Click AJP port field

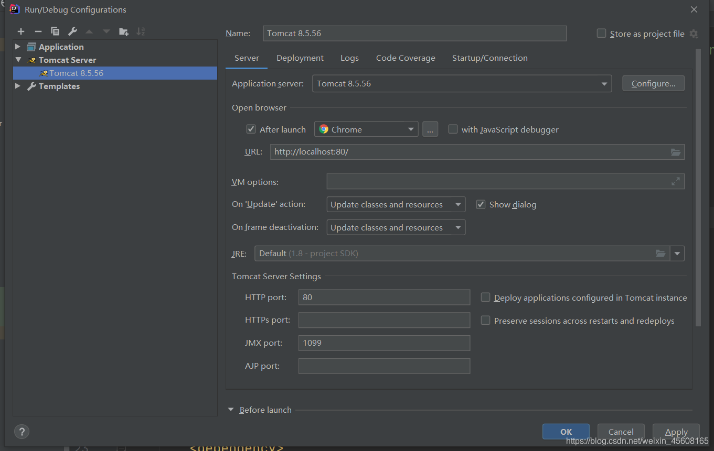click(384, 366)
